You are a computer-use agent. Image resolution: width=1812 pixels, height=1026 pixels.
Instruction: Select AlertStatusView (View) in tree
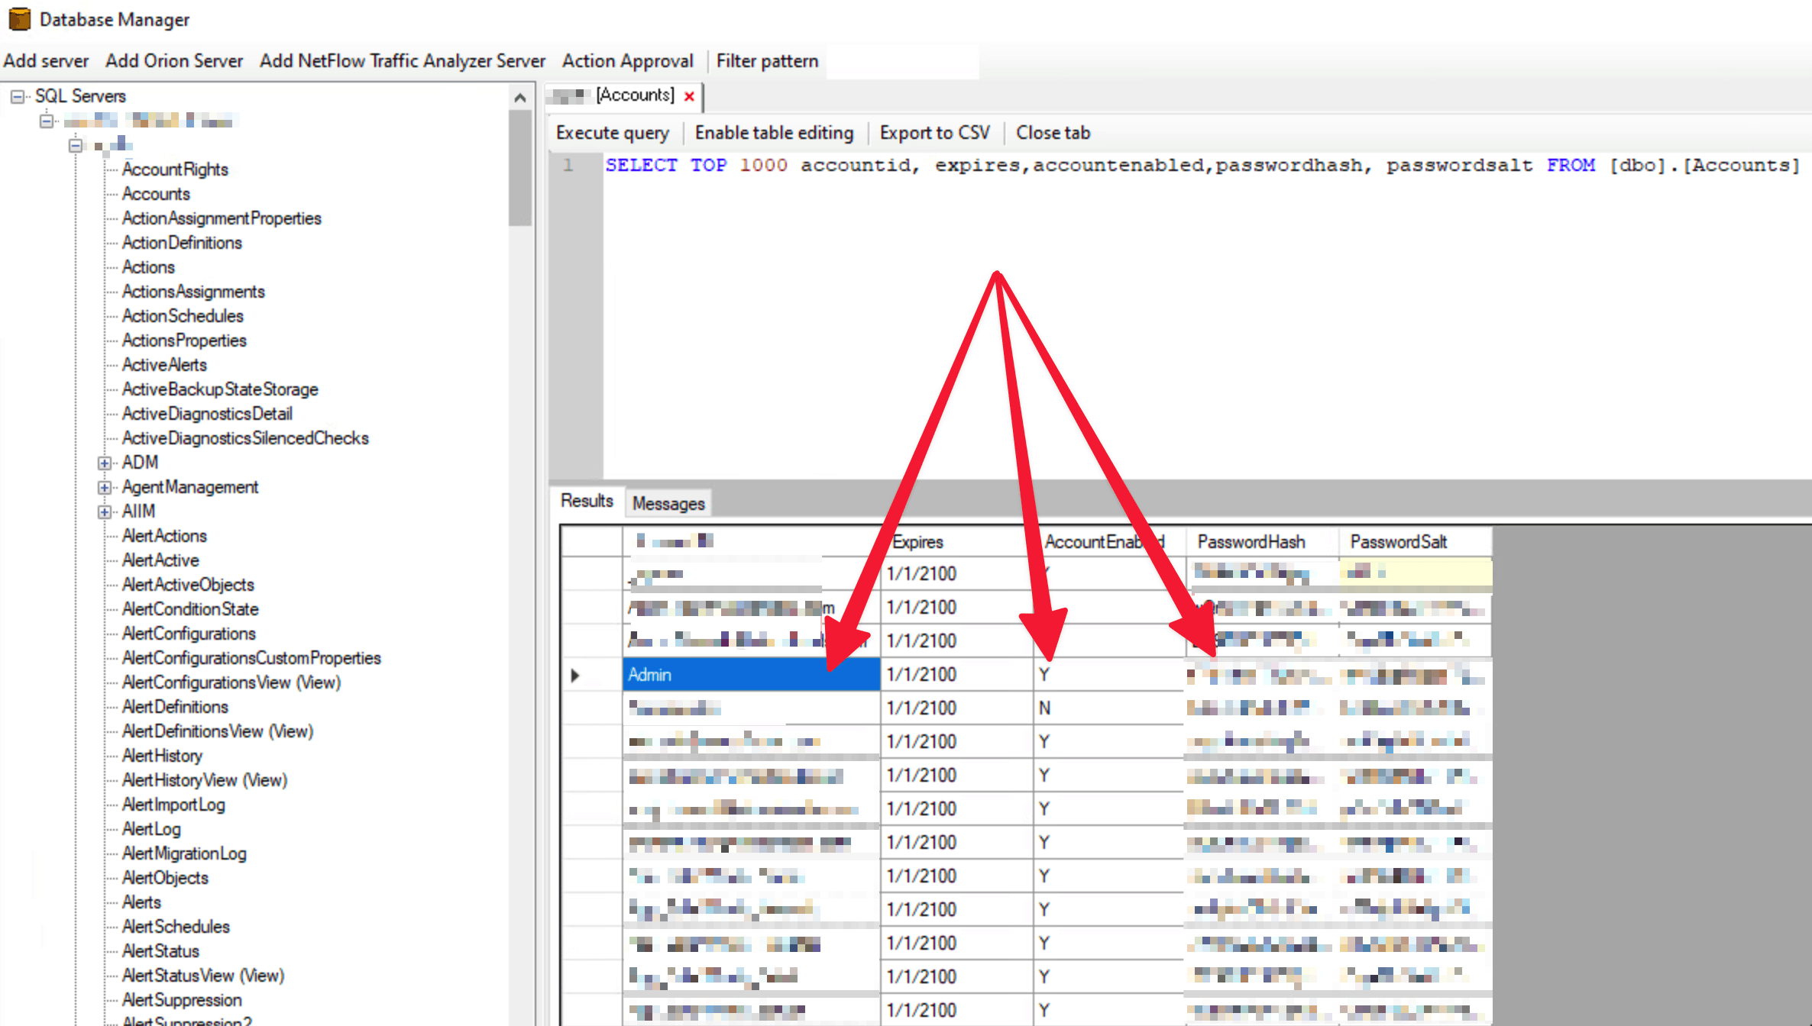(x=203, y=976)
